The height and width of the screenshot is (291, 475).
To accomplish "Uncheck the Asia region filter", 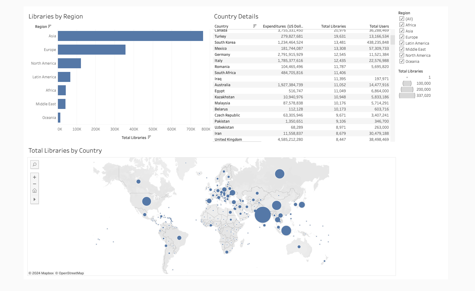I will tap(402, 31).
